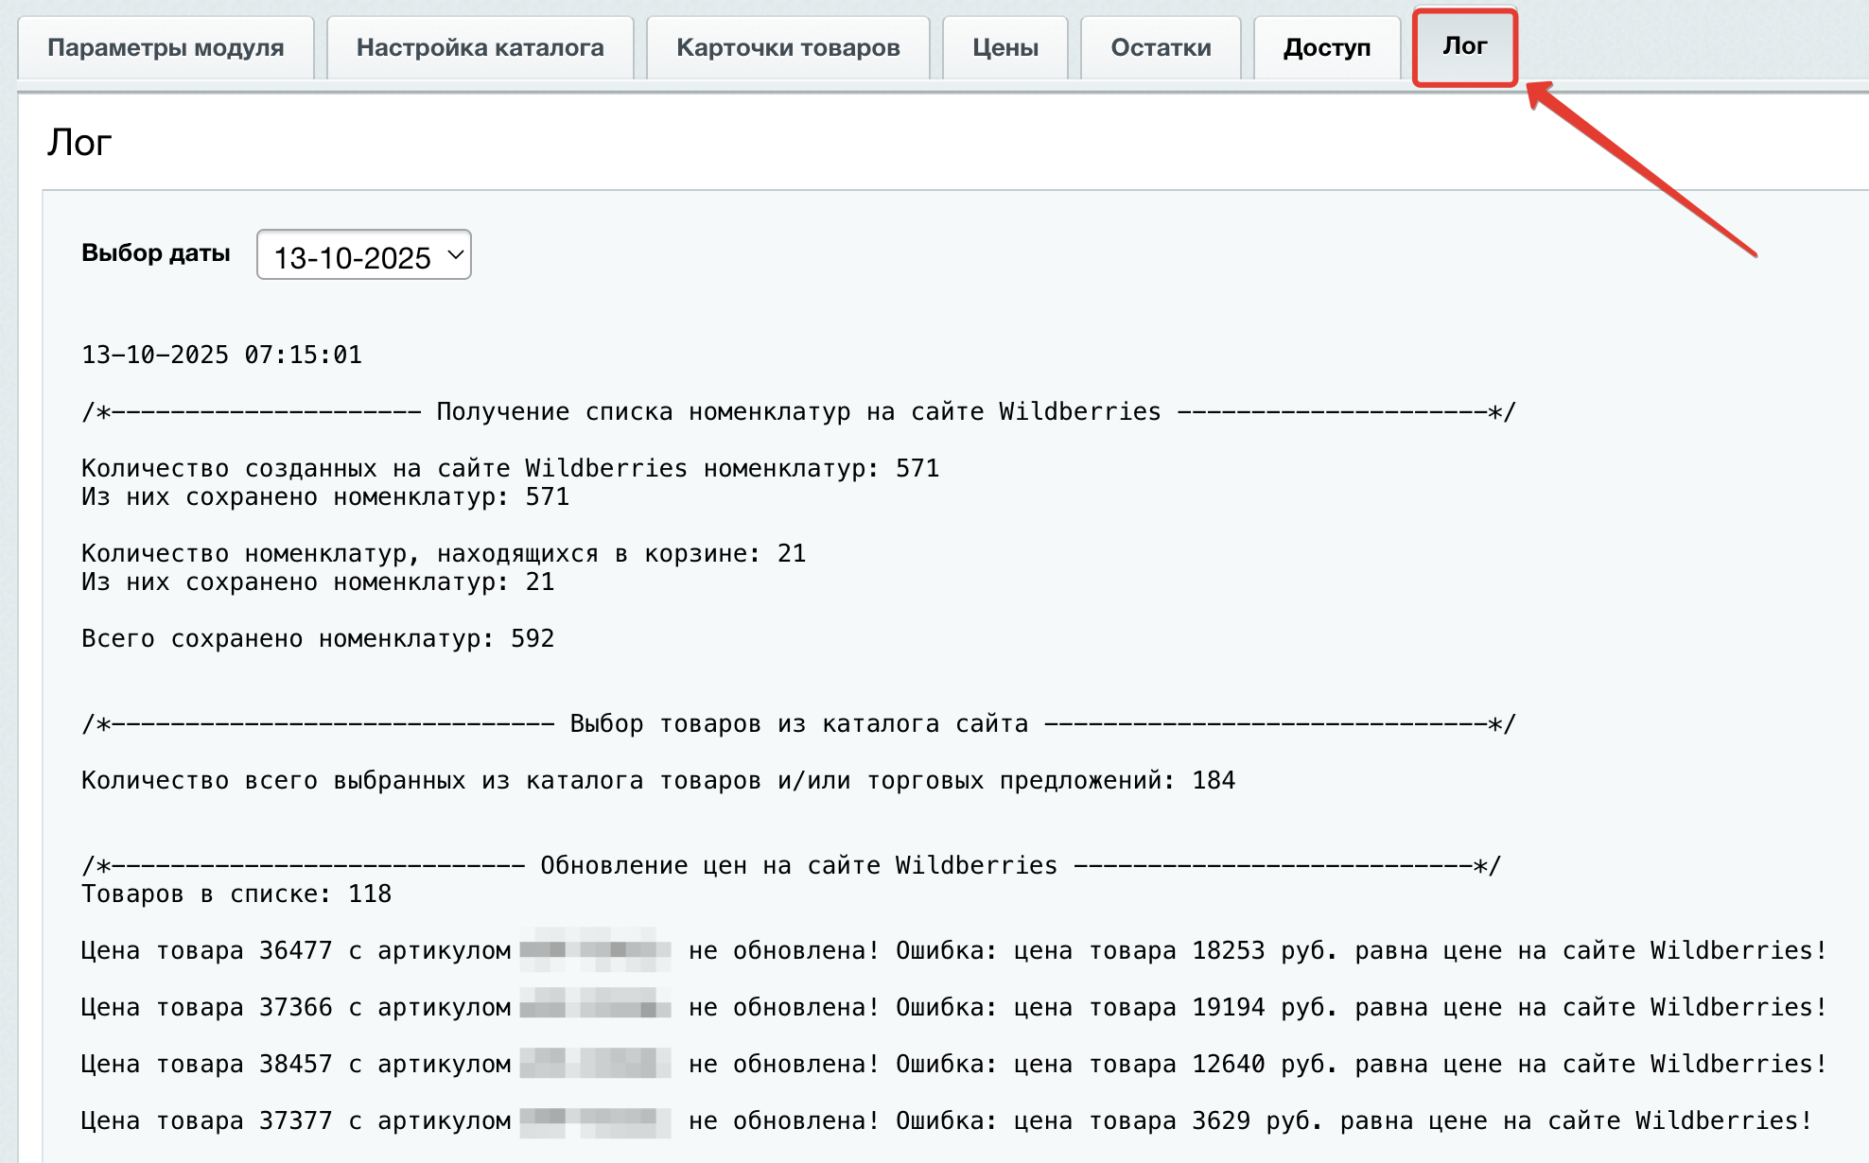Go to the Карточки товаров tab
This screenshot has width=1869, height=1163.
[x=788, y=47]
